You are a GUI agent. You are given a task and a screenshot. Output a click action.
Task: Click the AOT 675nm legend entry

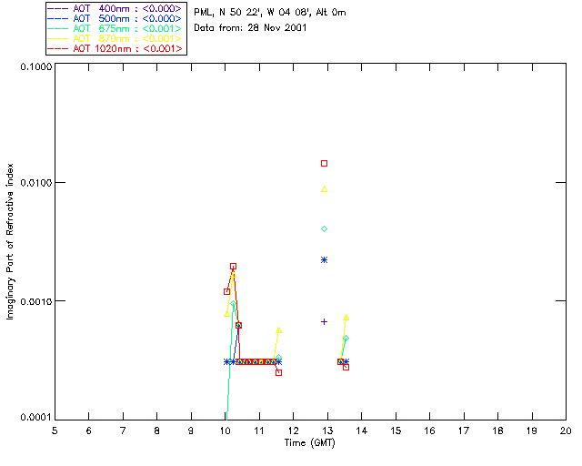116,28
